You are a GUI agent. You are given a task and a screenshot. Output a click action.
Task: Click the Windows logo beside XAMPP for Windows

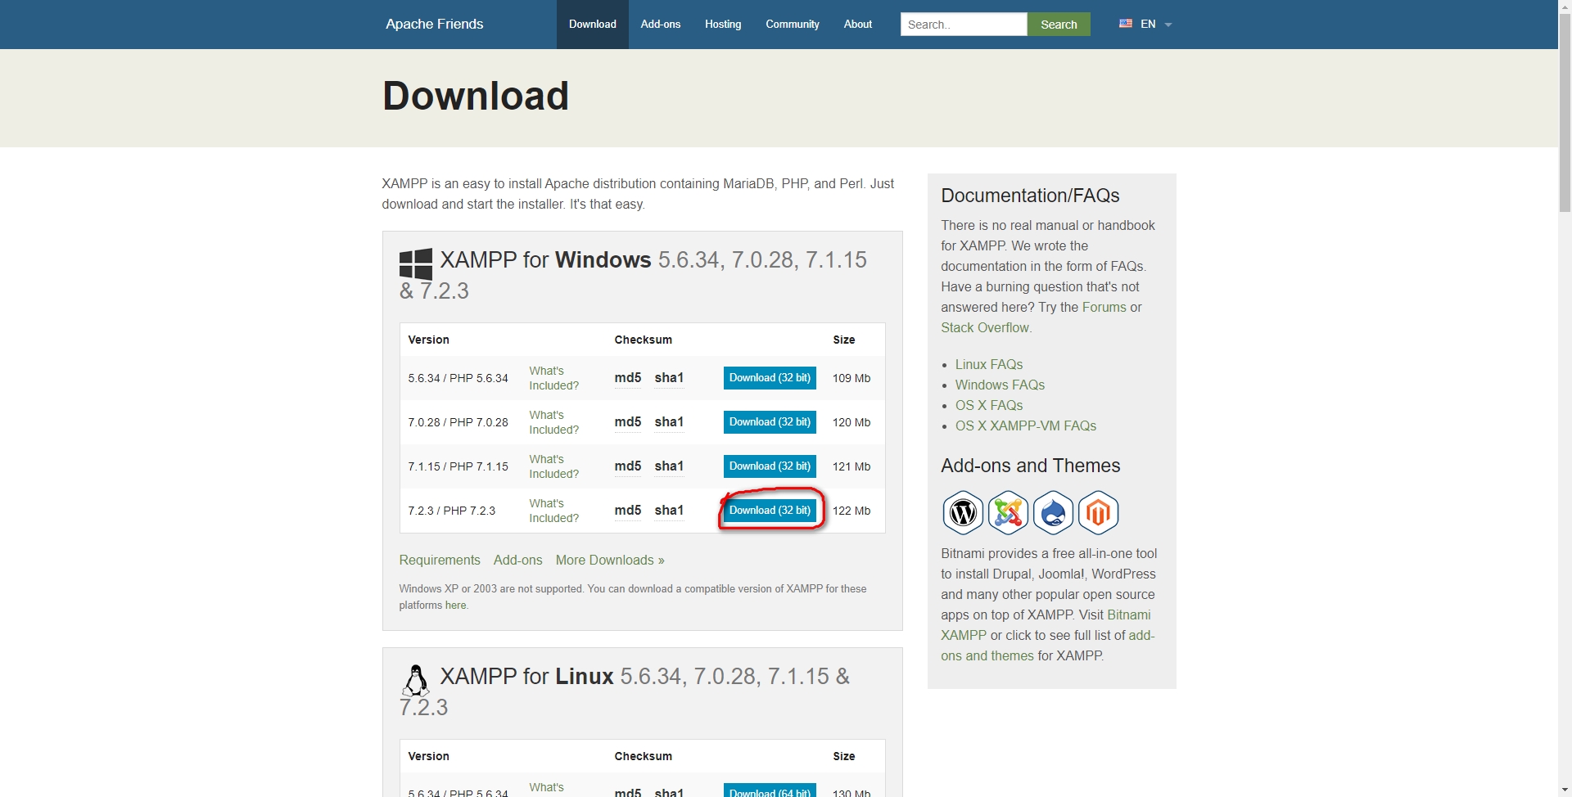pyautogui.click(x=416, y=264)
